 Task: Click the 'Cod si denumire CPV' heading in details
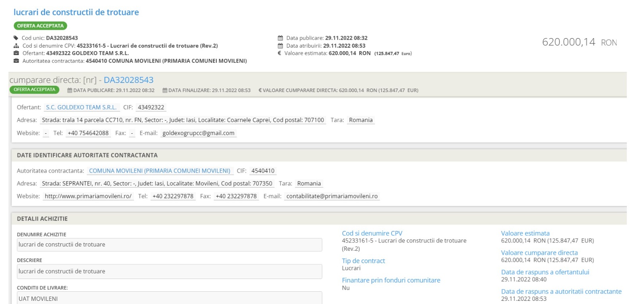(372, 233)
